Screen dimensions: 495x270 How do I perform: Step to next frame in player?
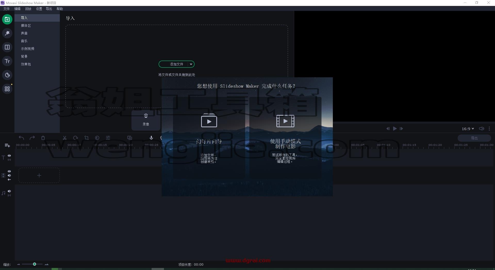click(x=401, y=129)
